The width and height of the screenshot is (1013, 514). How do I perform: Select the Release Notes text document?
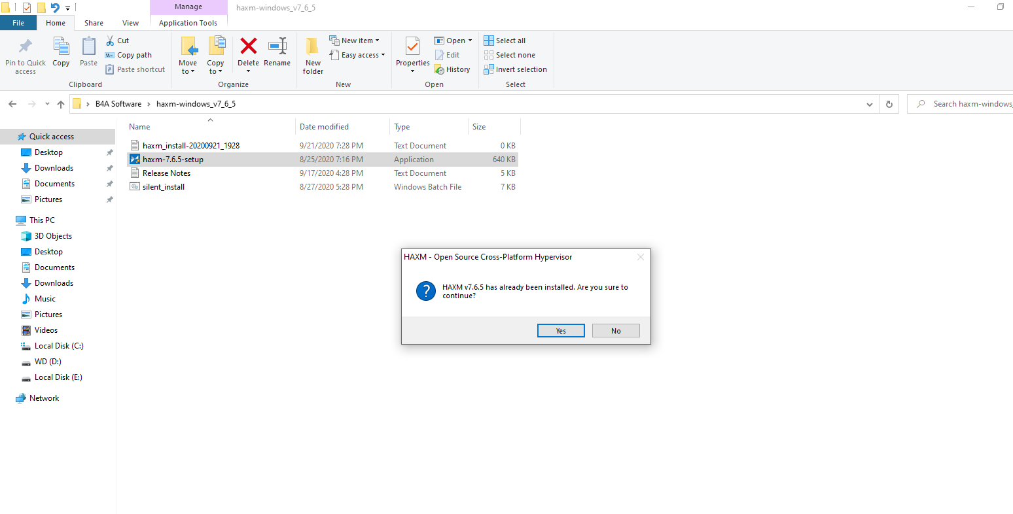click(322, 173)
